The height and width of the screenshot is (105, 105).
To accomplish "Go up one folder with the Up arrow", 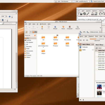I will pos(42,28).
